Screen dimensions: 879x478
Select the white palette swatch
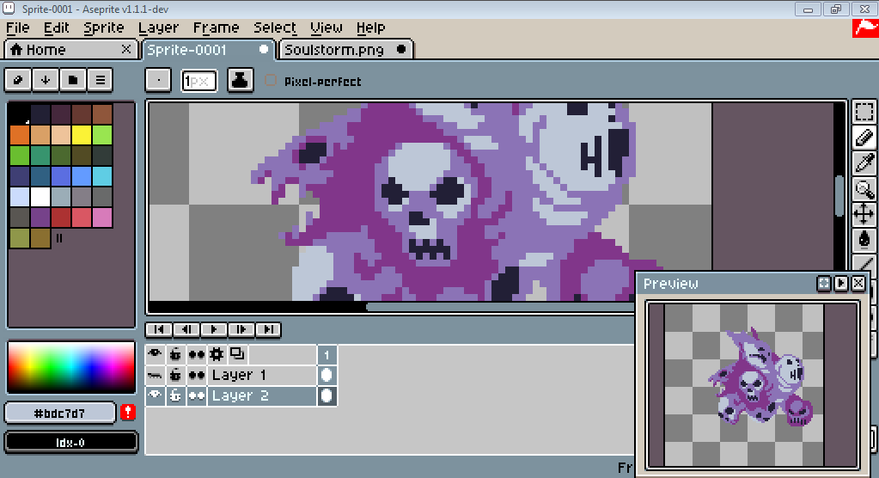coord(40,197)
